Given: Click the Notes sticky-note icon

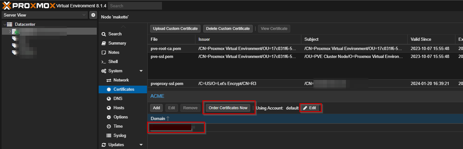Looking at the screenshot, I should coord(103,52).
